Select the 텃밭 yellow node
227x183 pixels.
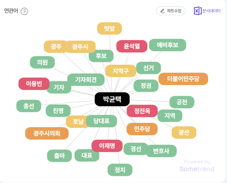coord(109,29)
